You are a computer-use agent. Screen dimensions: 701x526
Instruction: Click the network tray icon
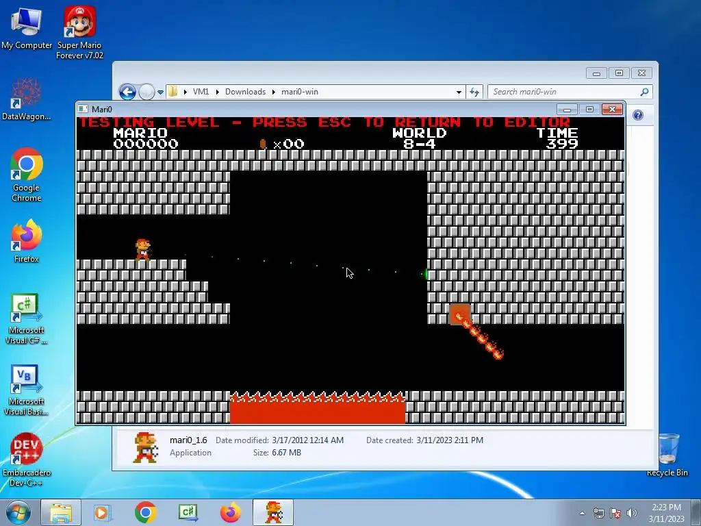(598, 513)
